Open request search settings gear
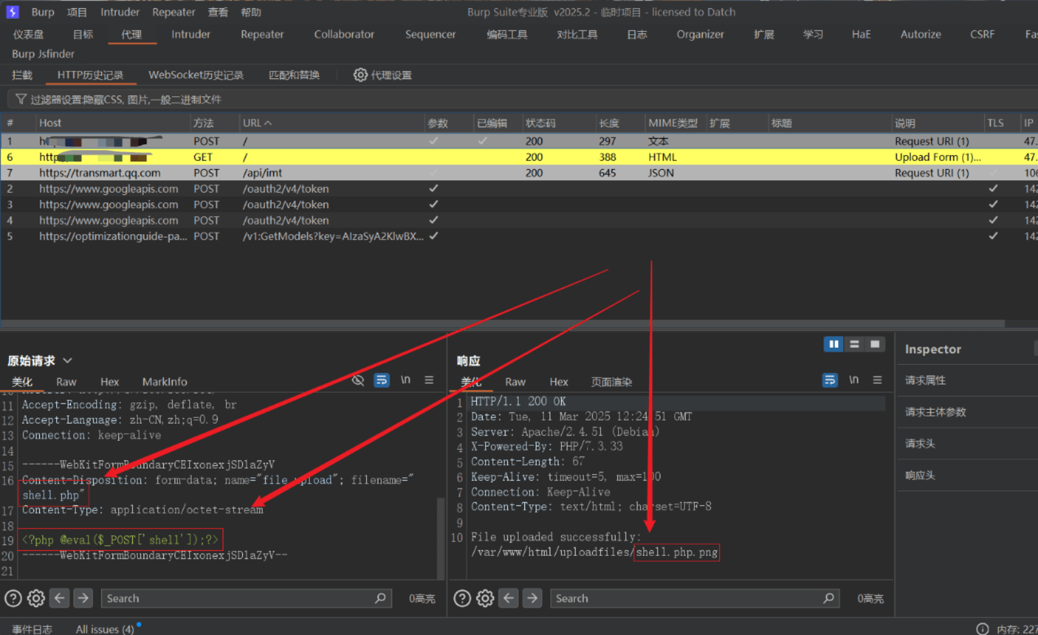Screen dimensions: 1038x635 (x=36, y=598)
